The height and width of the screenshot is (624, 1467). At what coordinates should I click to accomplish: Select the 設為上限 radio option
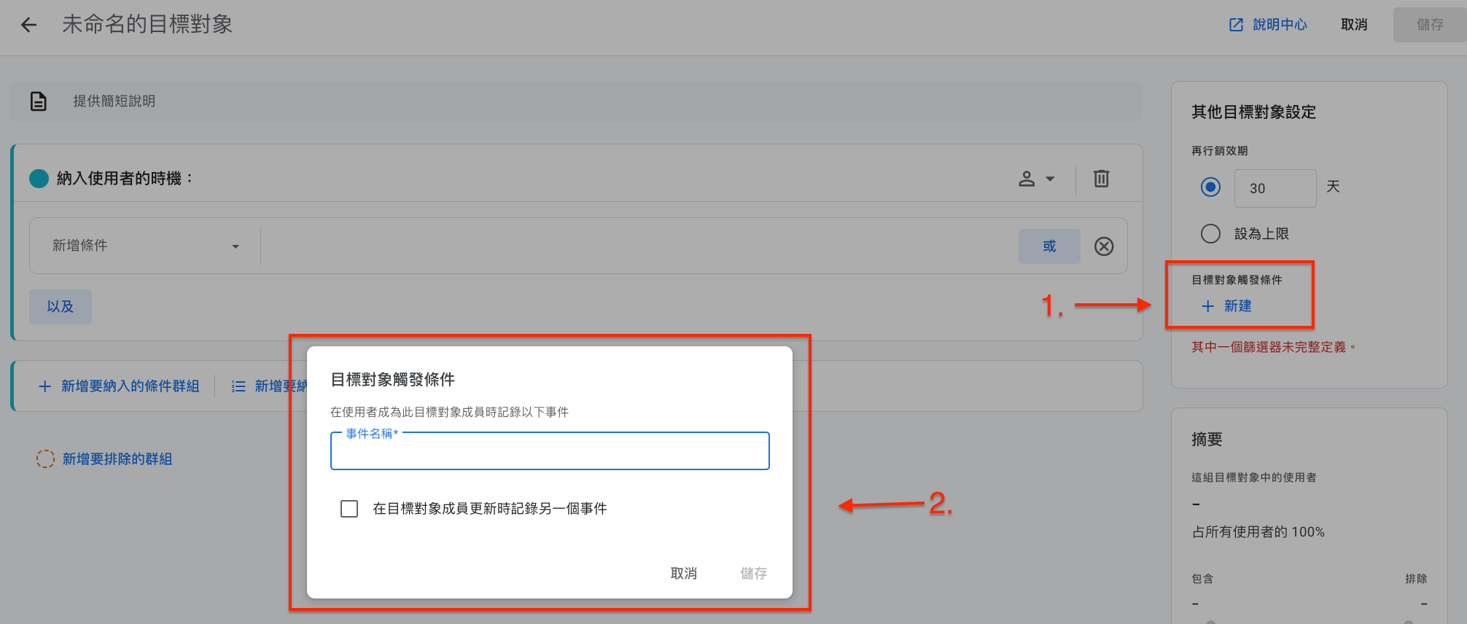point(1210,233)
